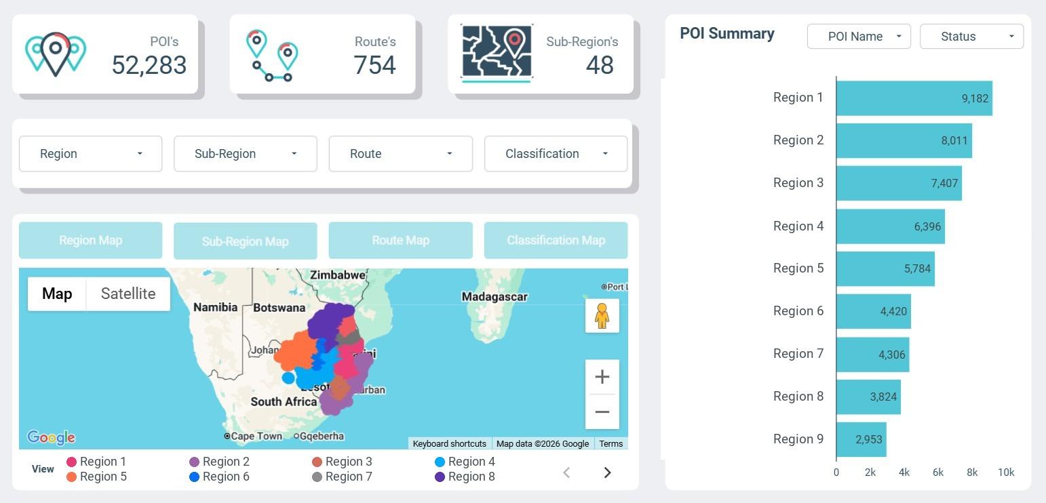Switch to Route Map tab

click(400, 240)
